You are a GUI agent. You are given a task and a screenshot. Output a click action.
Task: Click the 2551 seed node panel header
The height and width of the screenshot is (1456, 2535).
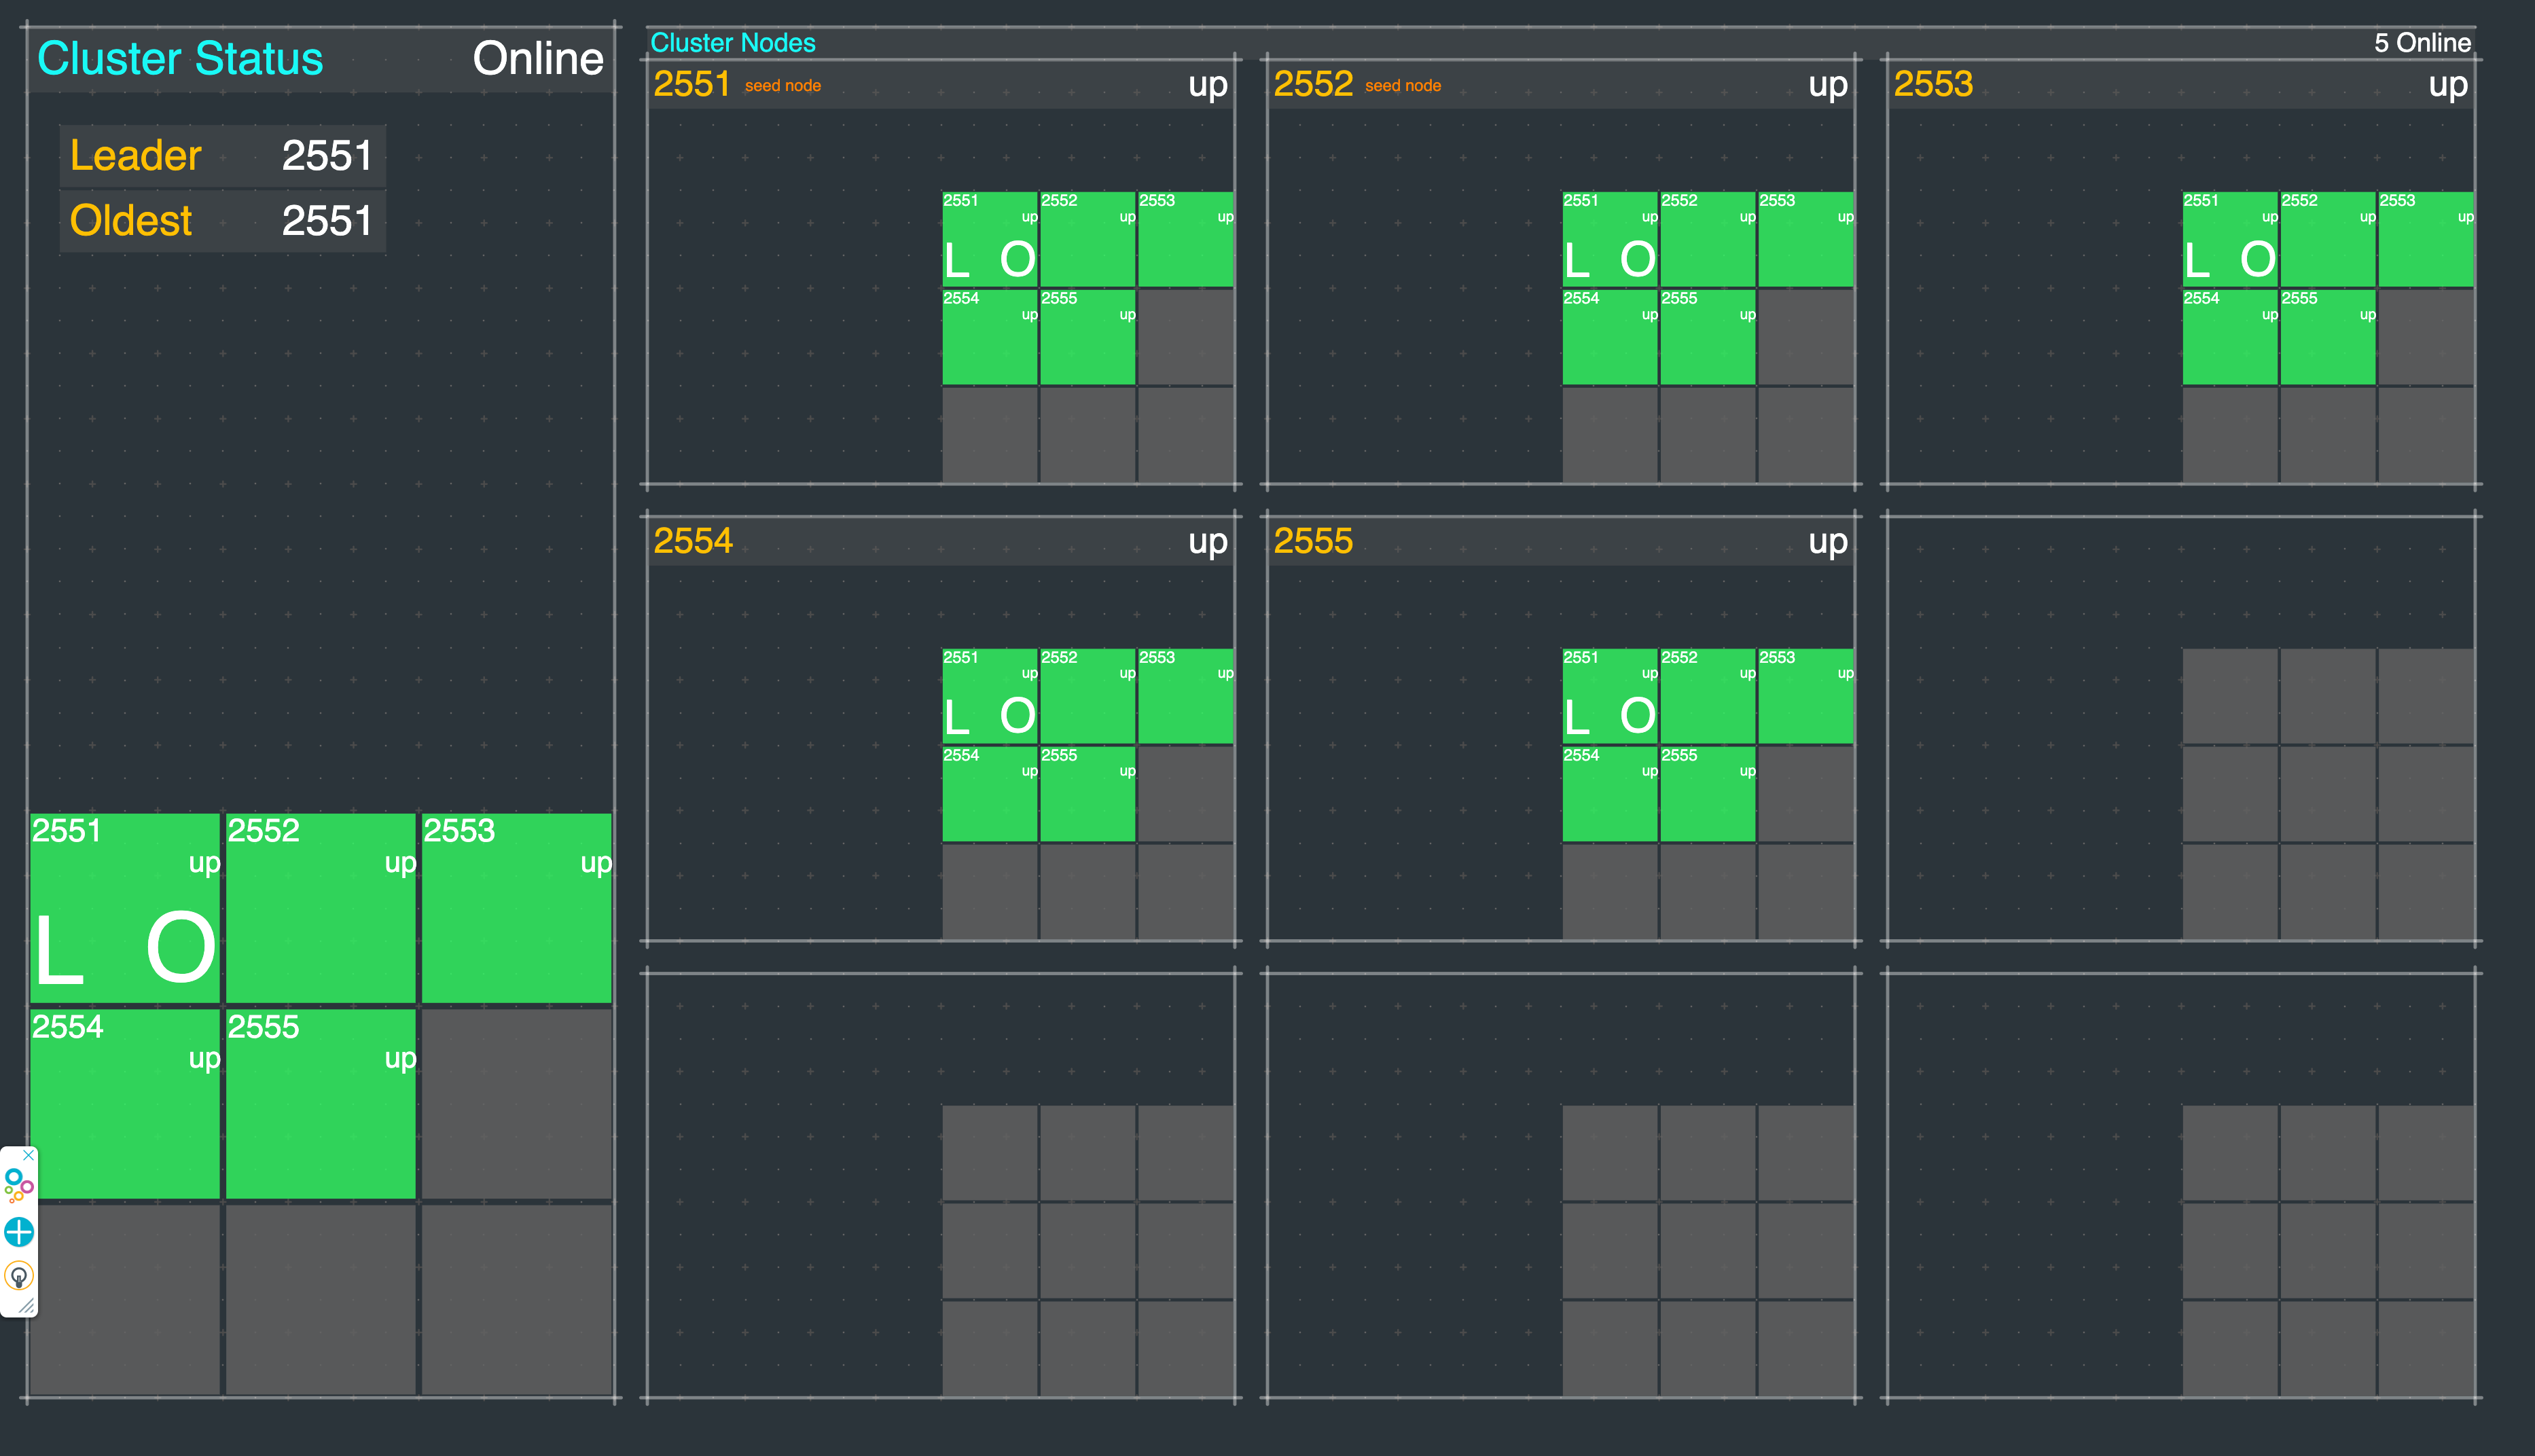940,85
